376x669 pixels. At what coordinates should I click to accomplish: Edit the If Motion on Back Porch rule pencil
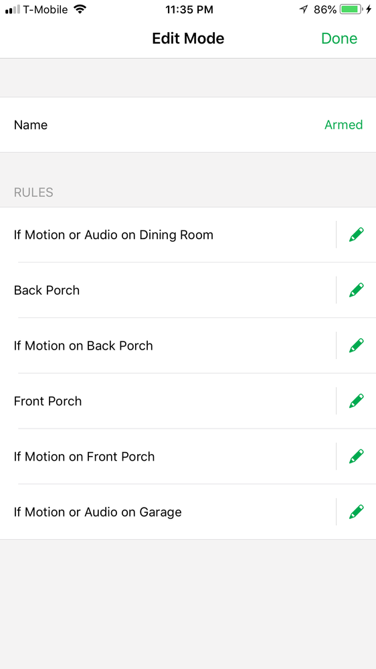[357, 346]
